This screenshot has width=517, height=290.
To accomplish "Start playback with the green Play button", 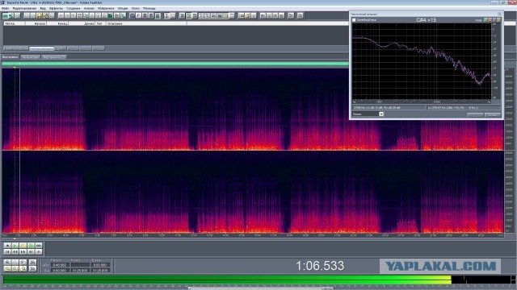I will click(x=15, y=245).
